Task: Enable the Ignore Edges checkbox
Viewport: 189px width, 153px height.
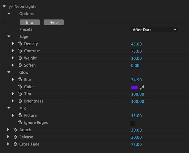Action: tap(133, 123)
